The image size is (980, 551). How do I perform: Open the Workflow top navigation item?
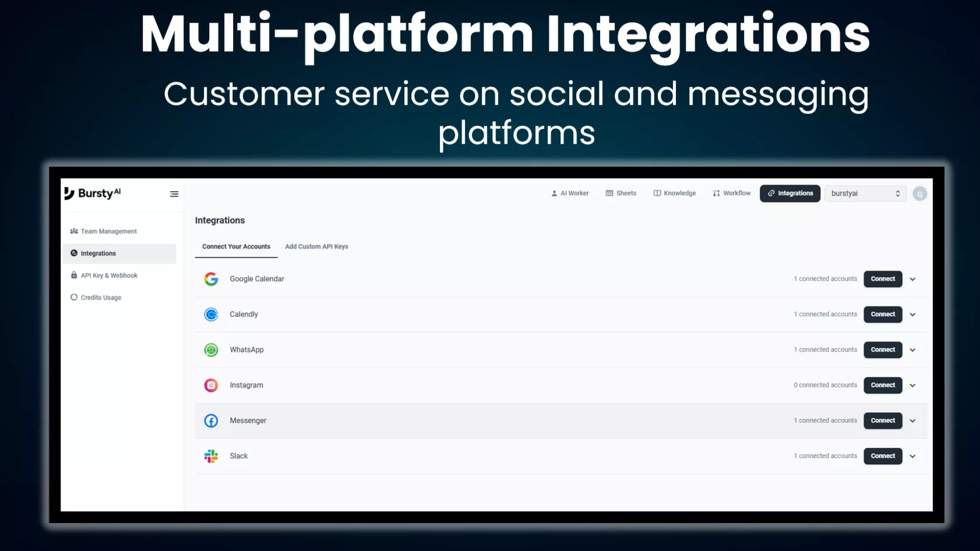[x=732, y=193]
